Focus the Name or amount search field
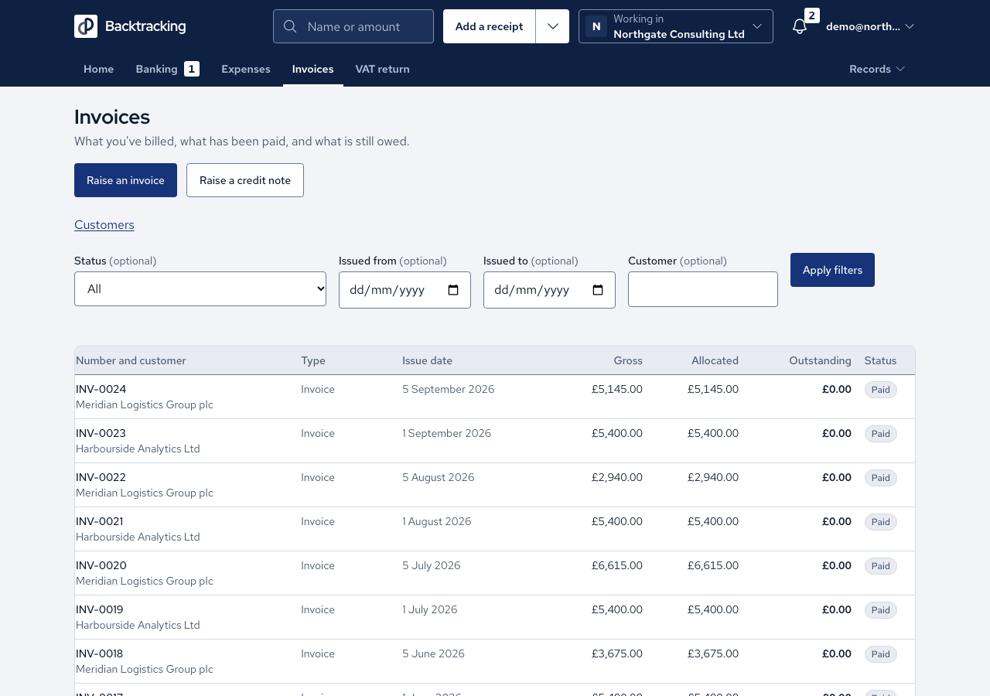990x696 pixels. (353, 26)
